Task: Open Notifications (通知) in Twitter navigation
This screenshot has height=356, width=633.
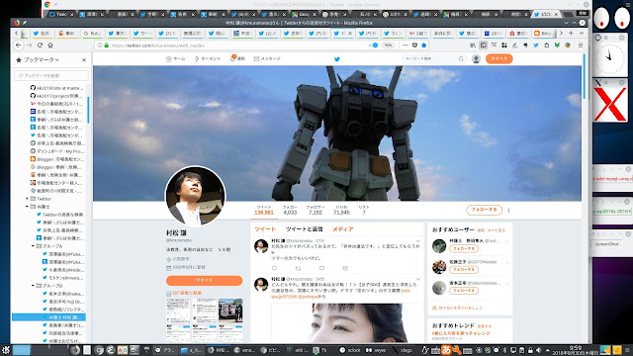Action: (x=237, y=58)
